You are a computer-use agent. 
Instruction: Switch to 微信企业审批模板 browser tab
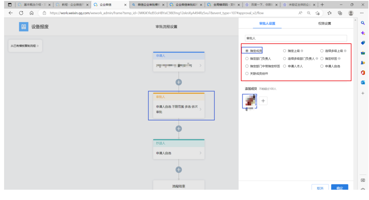[148, 5]
